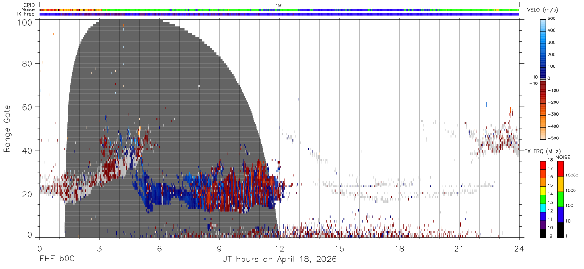Click the CPID value 191

click(280, 5)
